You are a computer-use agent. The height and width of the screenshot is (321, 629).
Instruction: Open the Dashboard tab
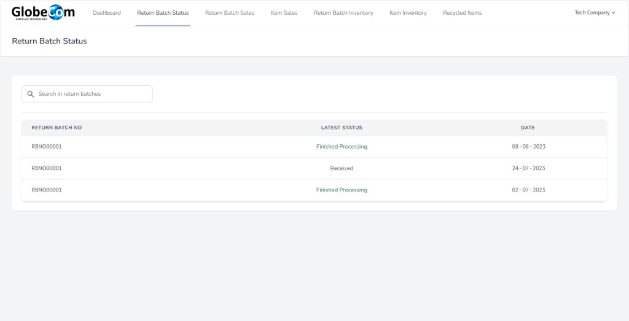coord(106,13)
